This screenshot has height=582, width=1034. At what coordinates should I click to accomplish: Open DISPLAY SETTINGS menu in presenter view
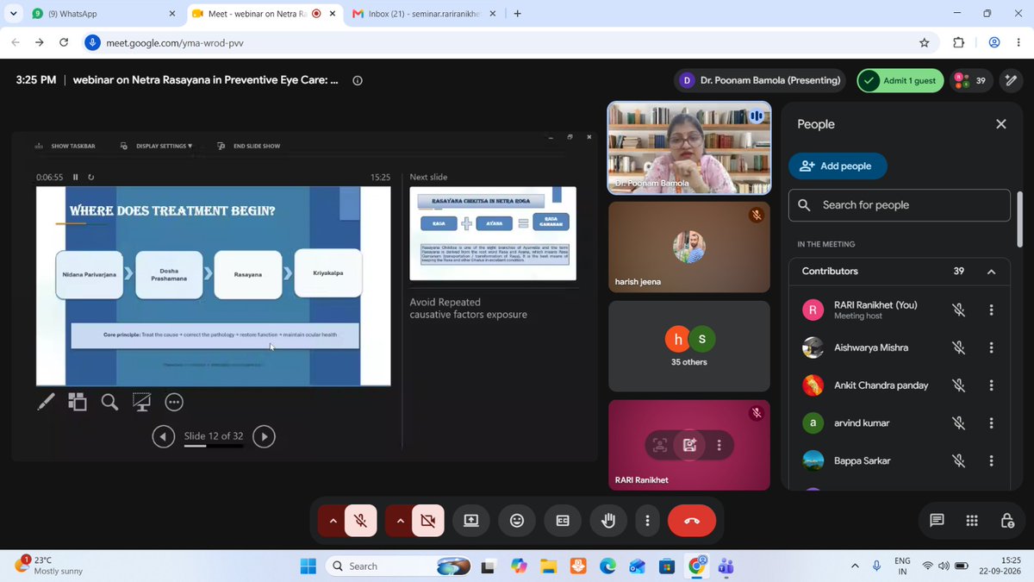click(x=156, y=146)
